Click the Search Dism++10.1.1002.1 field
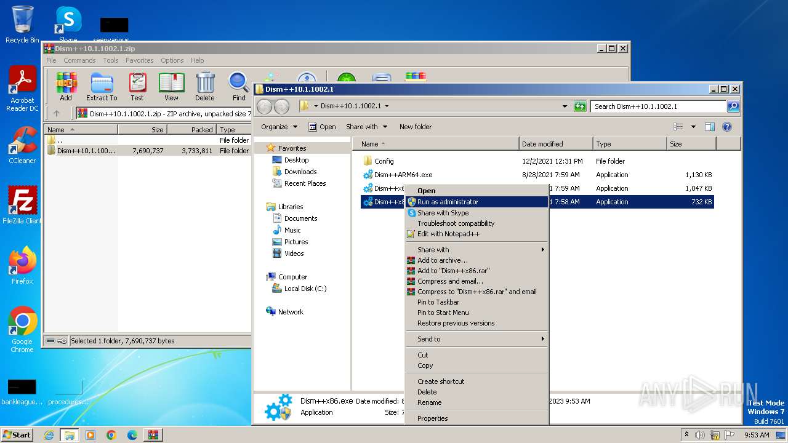This screenshot has height=443, width=788. tap(657, 106)
